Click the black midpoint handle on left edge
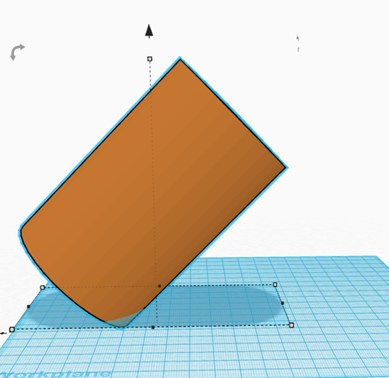The width and height of the screenshot is (389, 378). pyautogui.click(x=28, y=307)
